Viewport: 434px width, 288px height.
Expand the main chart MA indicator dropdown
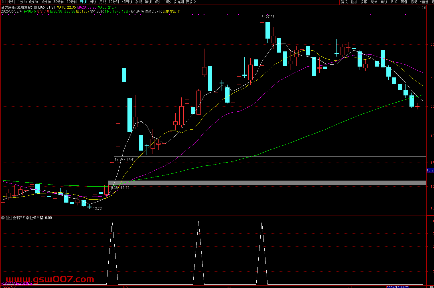[x=35, y=7]
